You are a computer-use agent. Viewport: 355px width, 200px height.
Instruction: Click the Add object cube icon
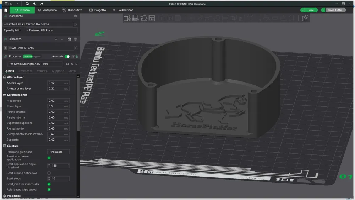(127, 18)
